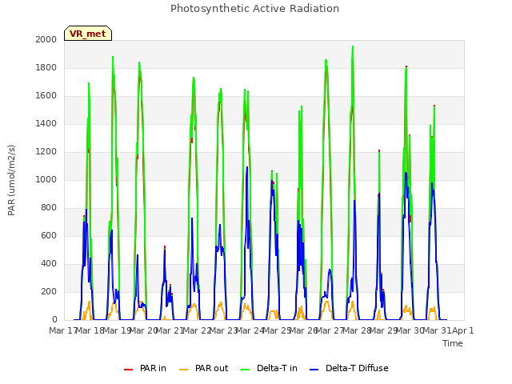Click the red PAR in legend swatch
512x384 pixels.
[x=128, y=370]
